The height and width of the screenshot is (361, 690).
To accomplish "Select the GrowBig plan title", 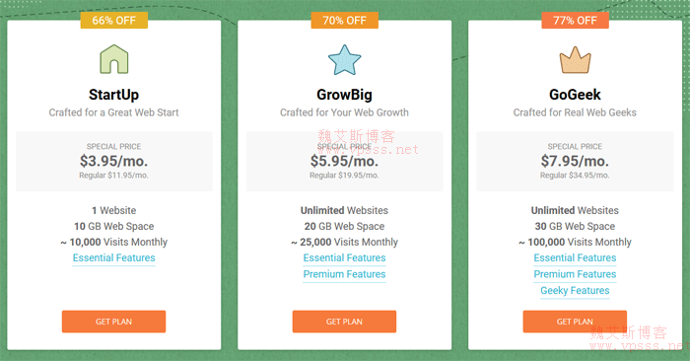I will pos(345,95).
